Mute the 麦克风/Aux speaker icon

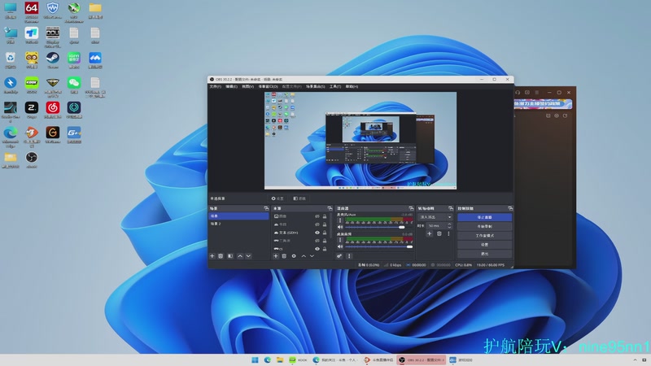click(340, 227)
